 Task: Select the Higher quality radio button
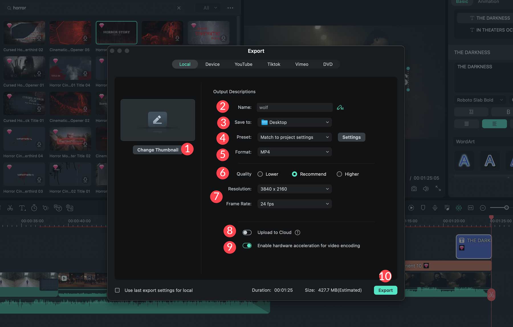tap(339, 174)
